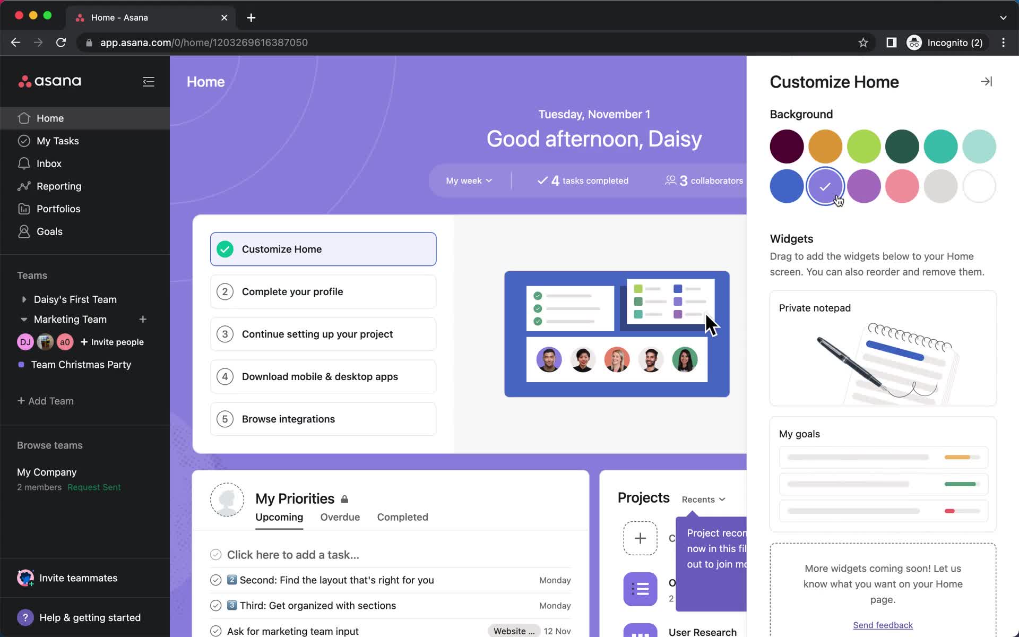Open the purple list project icon
Screen dimensions: 1019x637
(x=640, y=589)
